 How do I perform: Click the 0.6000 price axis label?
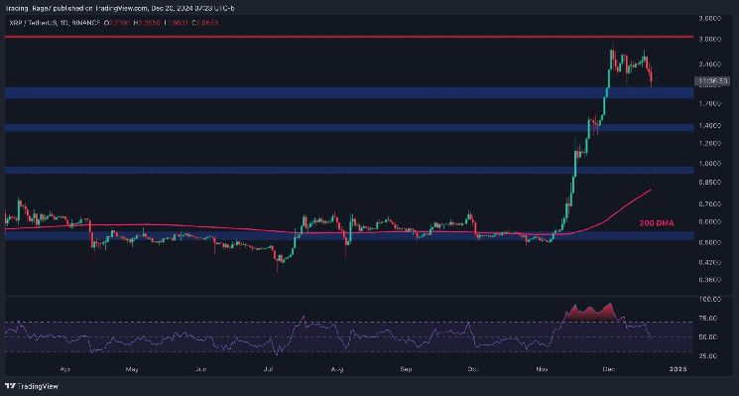709,221
